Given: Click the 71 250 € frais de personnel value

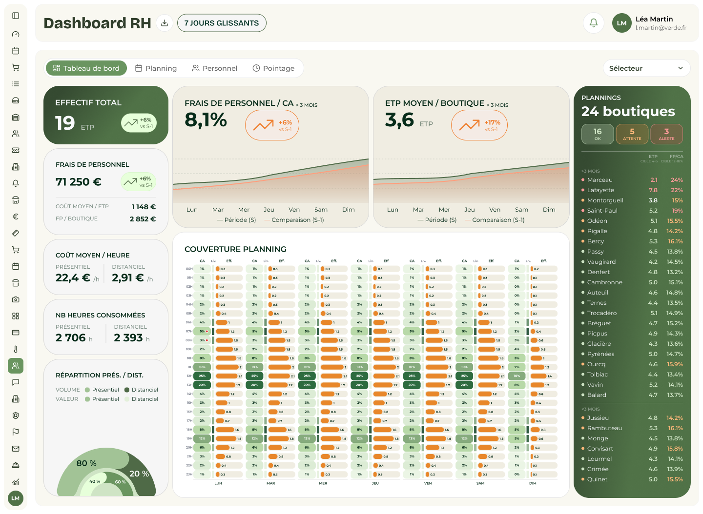Looking at the screenshot, I should [x=79, y=182].
